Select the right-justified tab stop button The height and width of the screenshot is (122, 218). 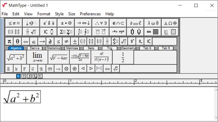click(29, 76)
